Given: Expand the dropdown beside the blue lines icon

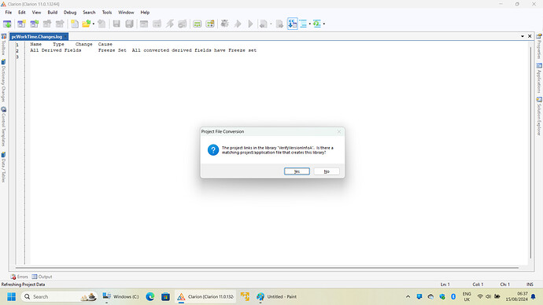Looking at the screenshot, I should (310, 24).
